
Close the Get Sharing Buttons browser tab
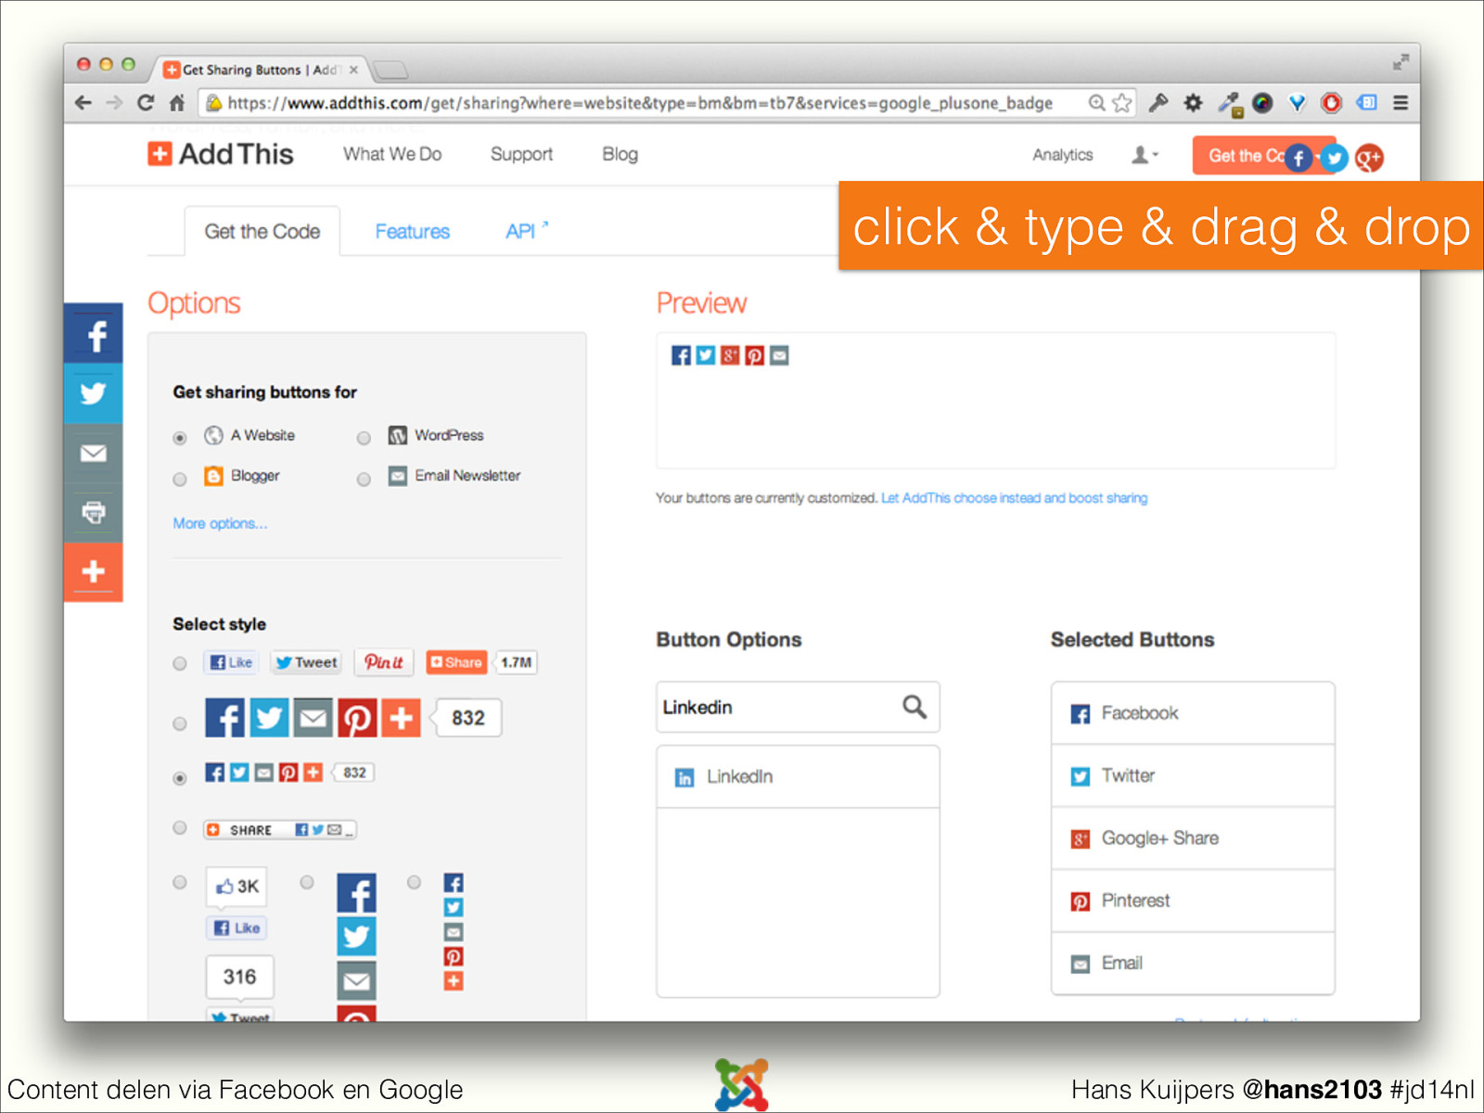[x=353, y=70]
